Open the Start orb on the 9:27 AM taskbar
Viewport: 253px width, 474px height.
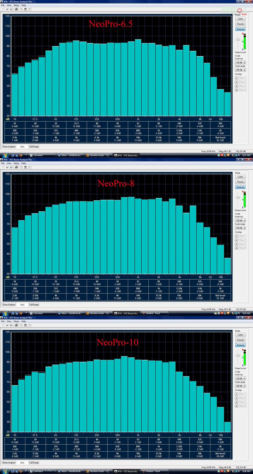(5, 155)
